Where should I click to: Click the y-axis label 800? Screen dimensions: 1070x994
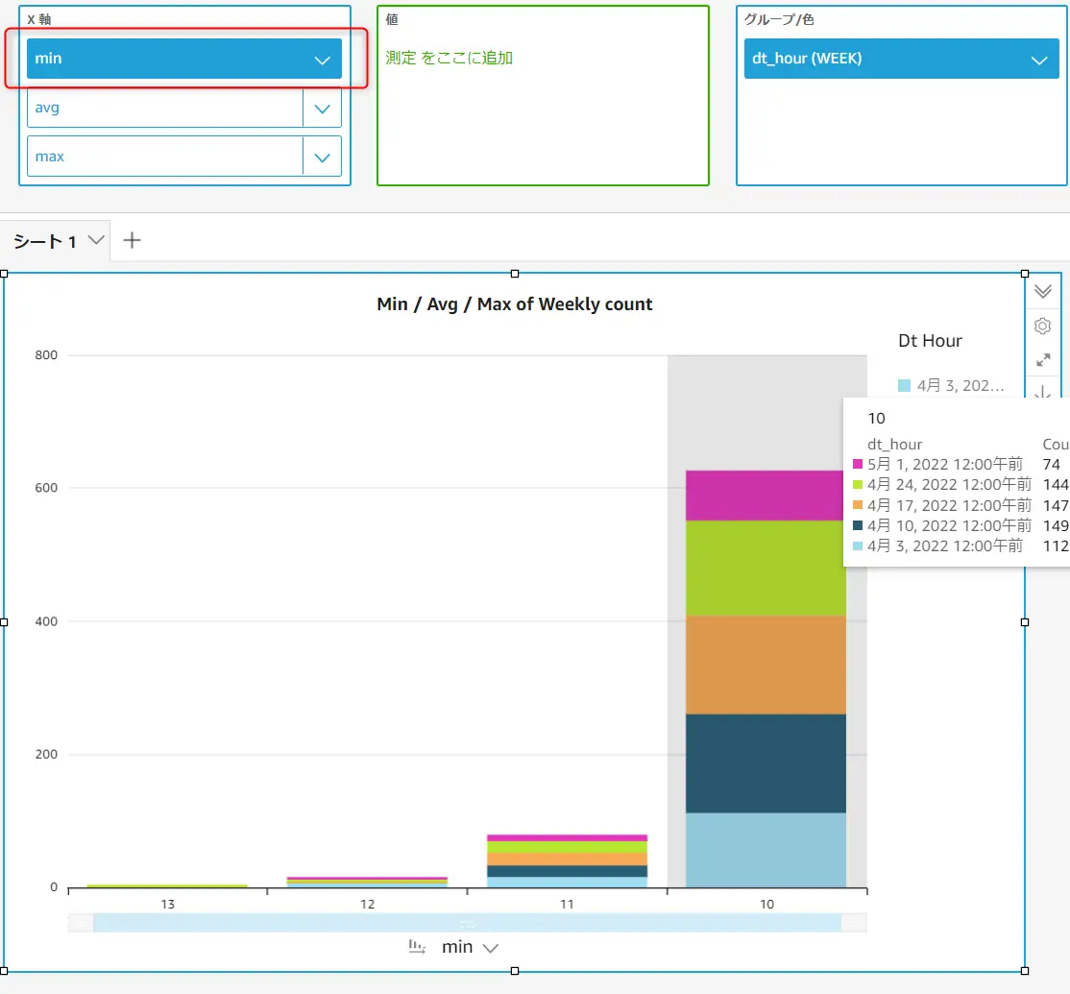click(46, 354)
